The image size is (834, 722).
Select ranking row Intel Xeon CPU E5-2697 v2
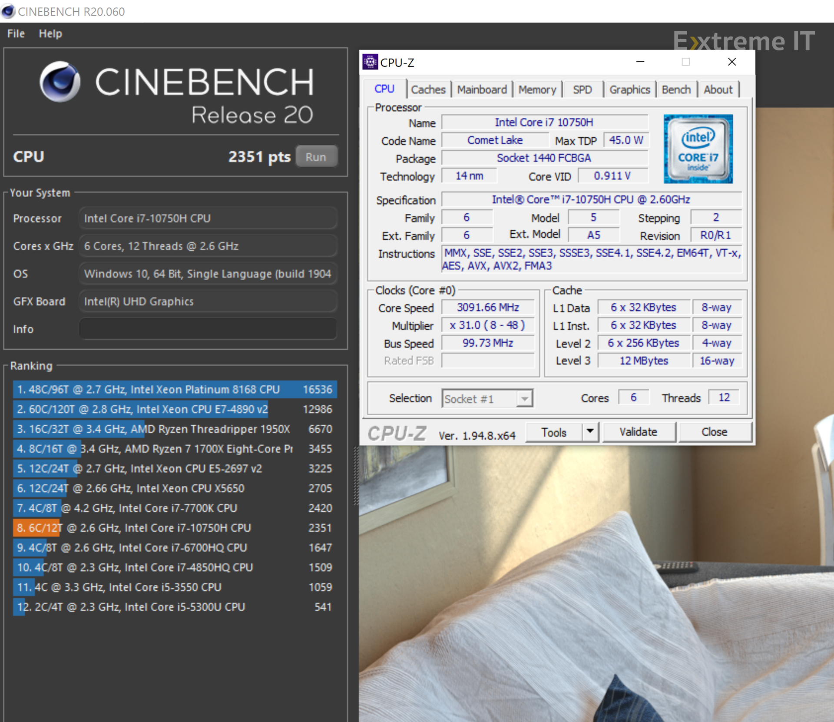tap(175, 469)
